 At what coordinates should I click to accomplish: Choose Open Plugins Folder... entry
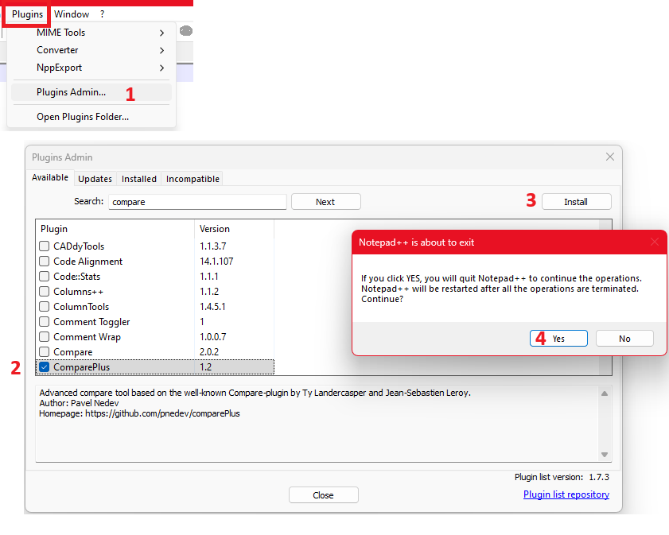[91, 117]
